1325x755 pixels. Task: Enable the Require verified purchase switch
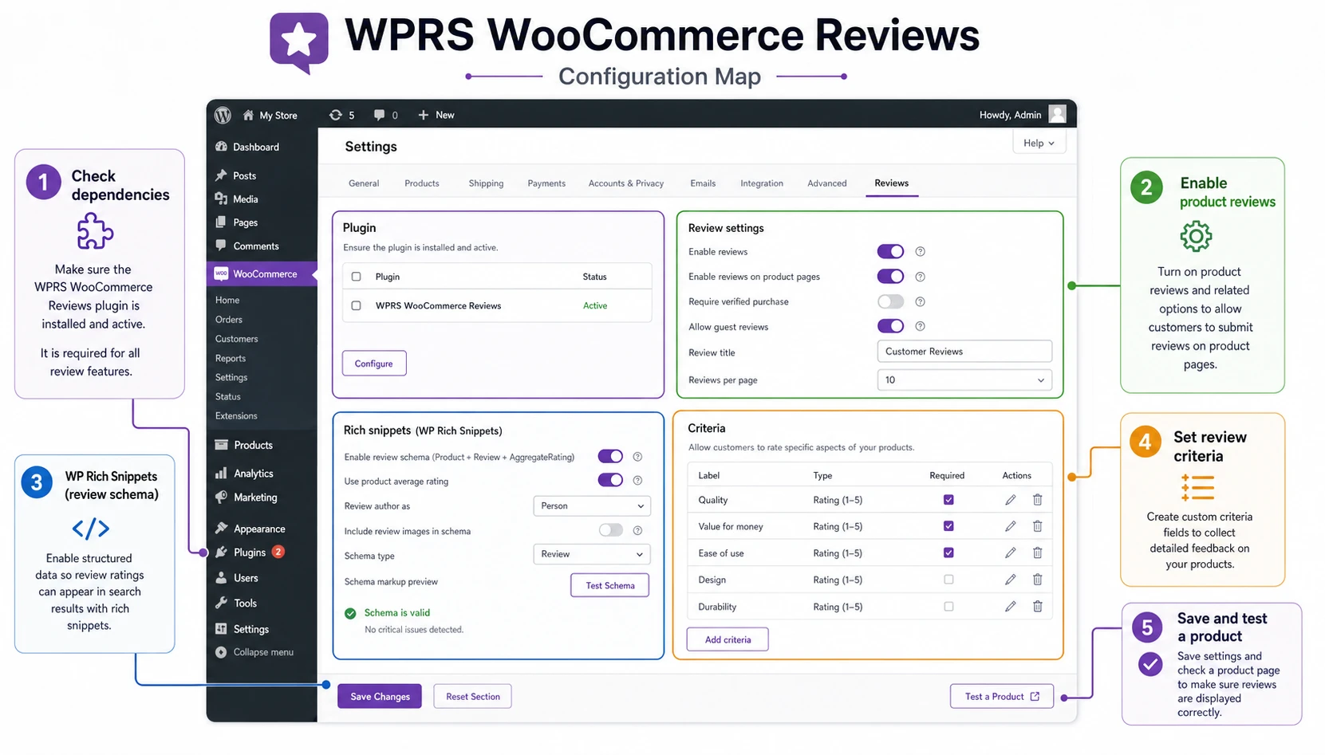tap(890, 301)
